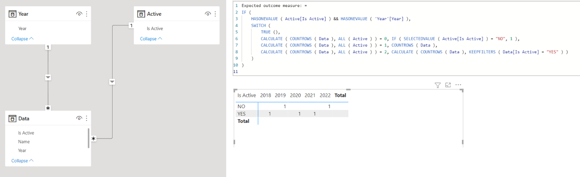Collapse the Data table card
Viewport: 580px width, 177px height.
[22, 161]
